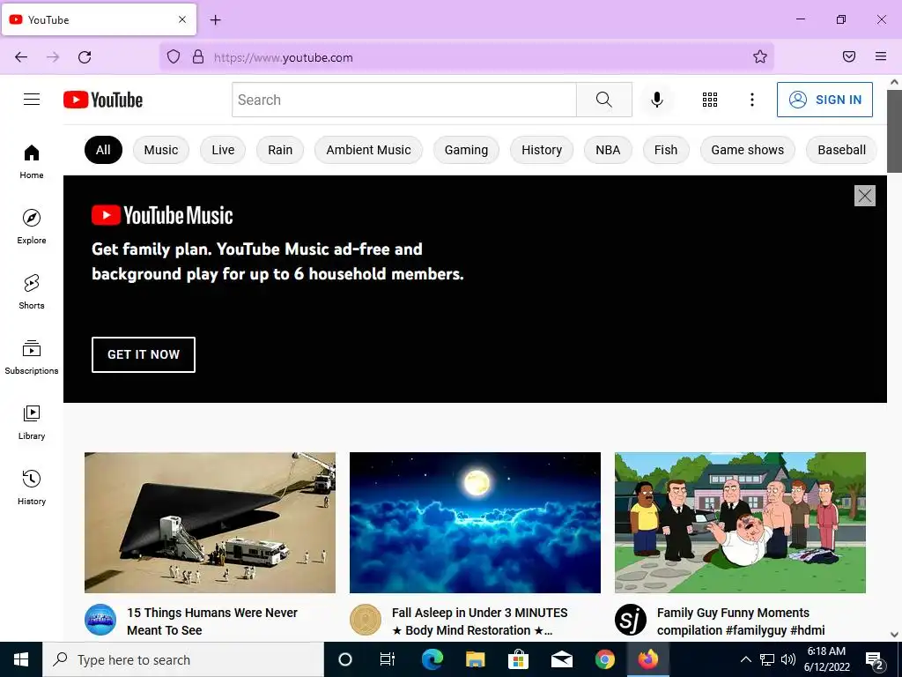Filter by Rain chip

pos(280,150)
